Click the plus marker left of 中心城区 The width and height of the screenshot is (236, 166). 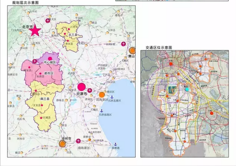coord(34,61)
